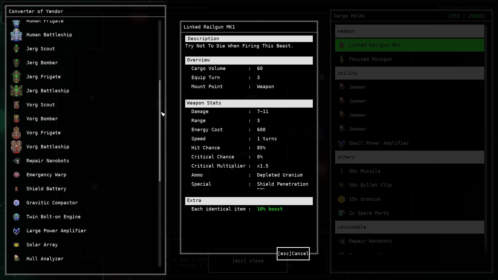Select the Human Battleship ship icon
Image resolution: width=498 pixels, height=280 pixels.
click(16, 35)
